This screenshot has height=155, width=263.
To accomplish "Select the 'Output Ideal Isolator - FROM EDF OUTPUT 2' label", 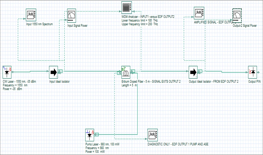I will click(214, 81).
